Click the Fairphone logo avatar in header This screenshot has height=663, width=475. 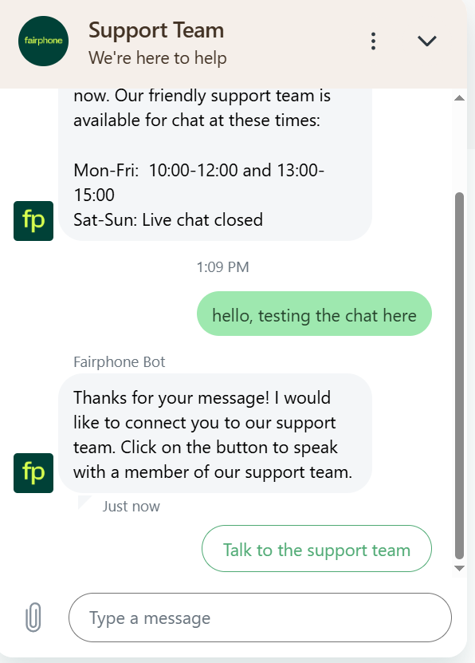click(x=43, y=41)
